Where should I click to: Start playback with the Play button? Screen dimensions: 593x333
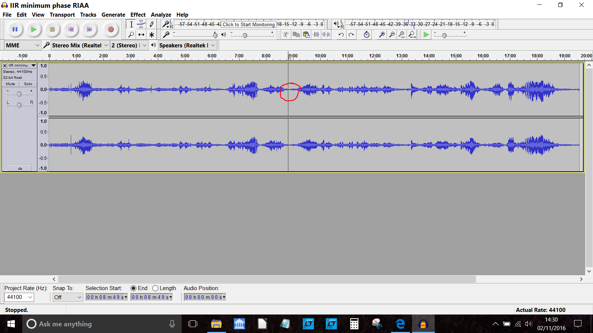(x=34, y=29)
